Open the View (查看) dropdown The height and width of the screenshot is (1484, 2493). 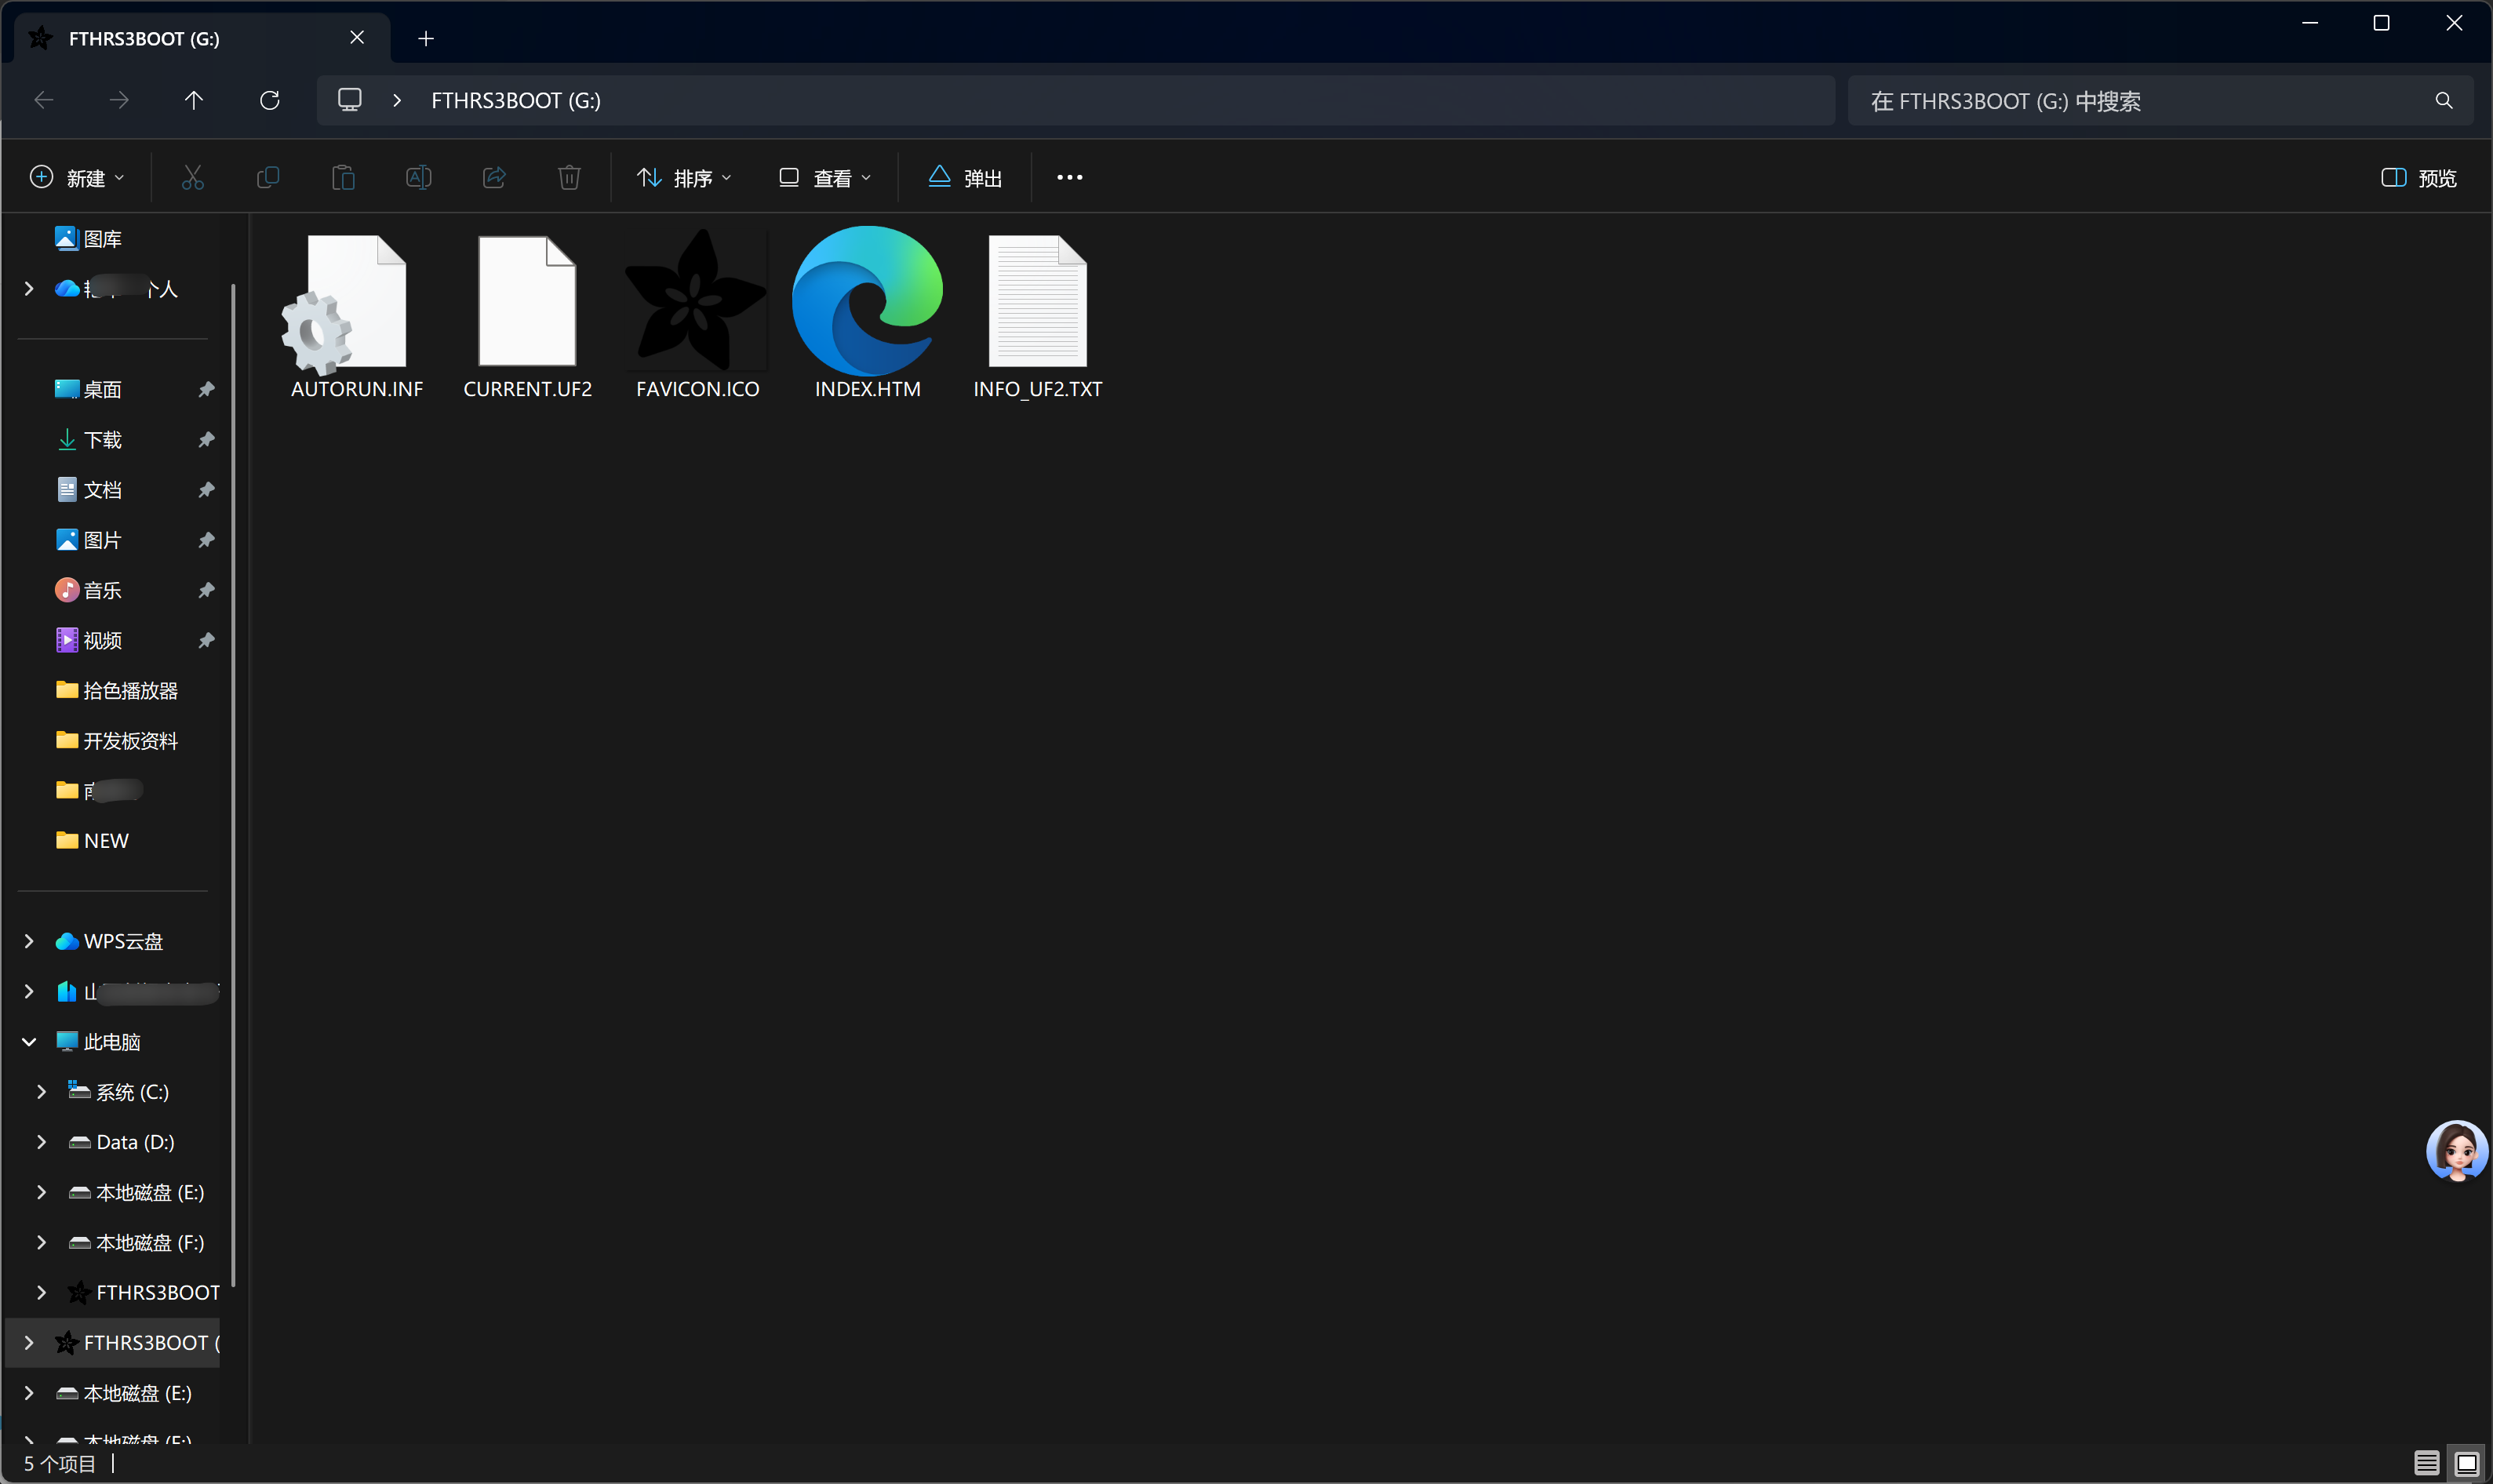point(825,178)
